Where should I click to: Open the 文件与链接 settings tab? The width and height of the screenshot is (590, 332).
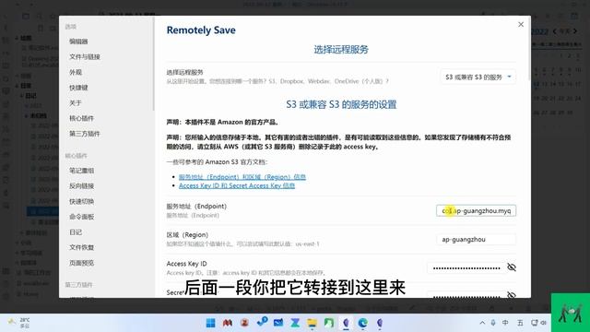(x=84, y=57)
